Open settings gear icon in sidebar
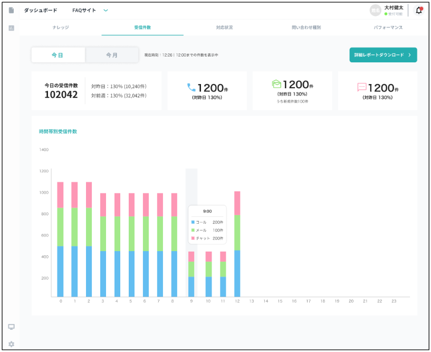431x352 pixels. pos(11,344)
